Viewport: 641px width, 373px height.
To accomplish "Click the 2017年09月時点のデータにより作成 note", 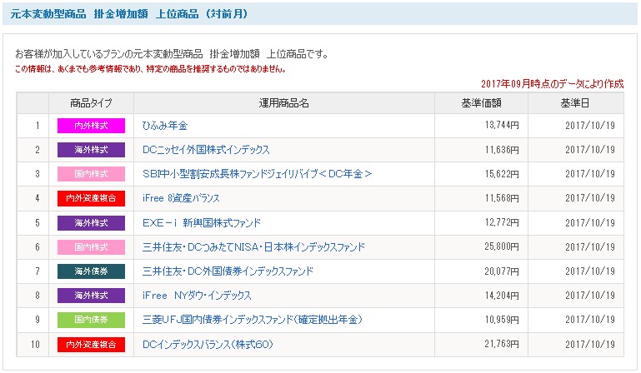I will (553, 84).
